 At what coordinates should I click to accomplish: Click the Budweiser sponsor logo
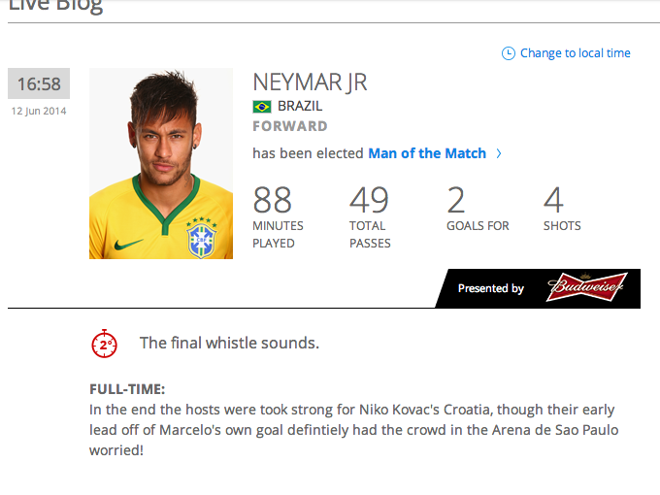587,287
